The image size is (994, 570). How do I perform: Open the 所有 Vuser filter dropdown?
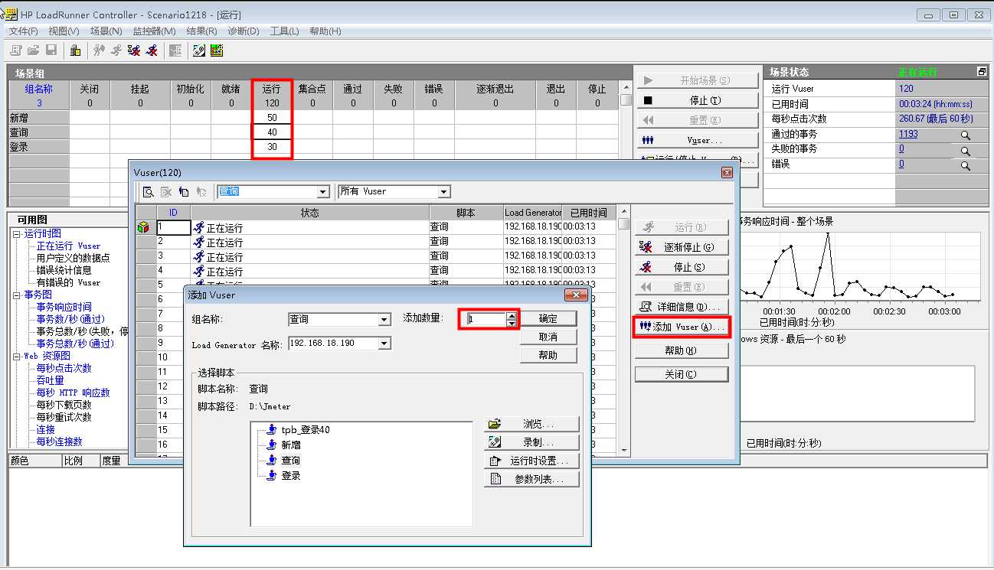click(x=444, y=191)
